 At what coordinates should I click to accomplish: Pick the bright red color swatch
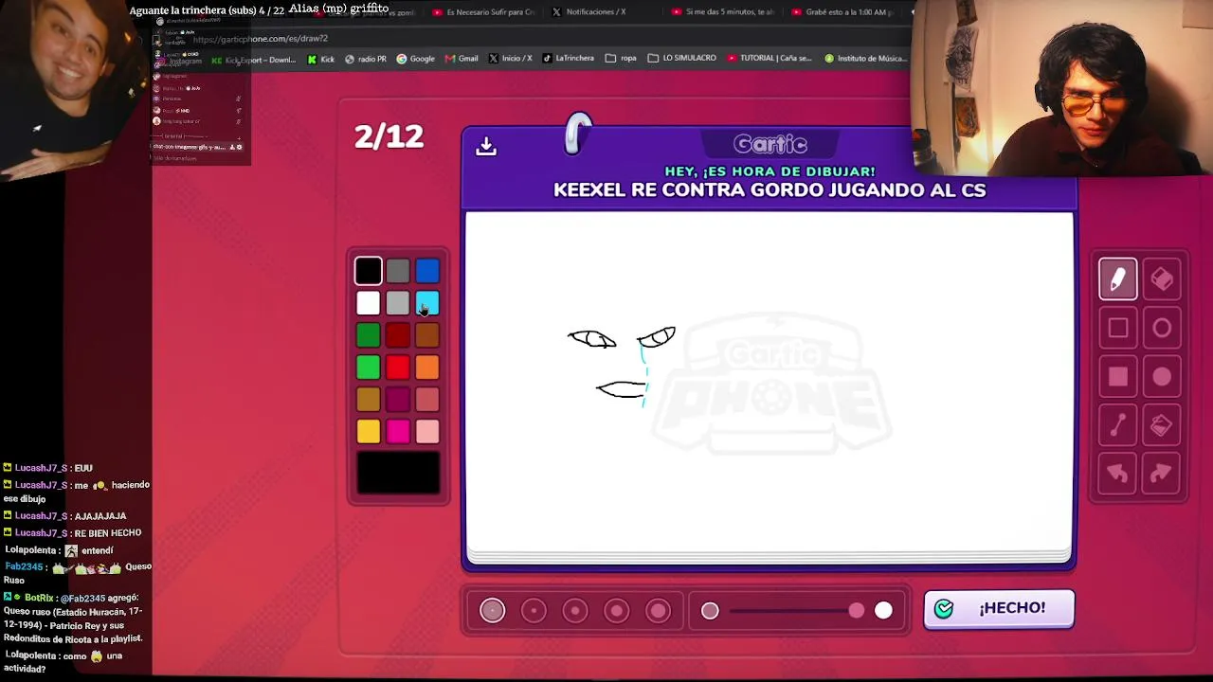pos(398,368)
